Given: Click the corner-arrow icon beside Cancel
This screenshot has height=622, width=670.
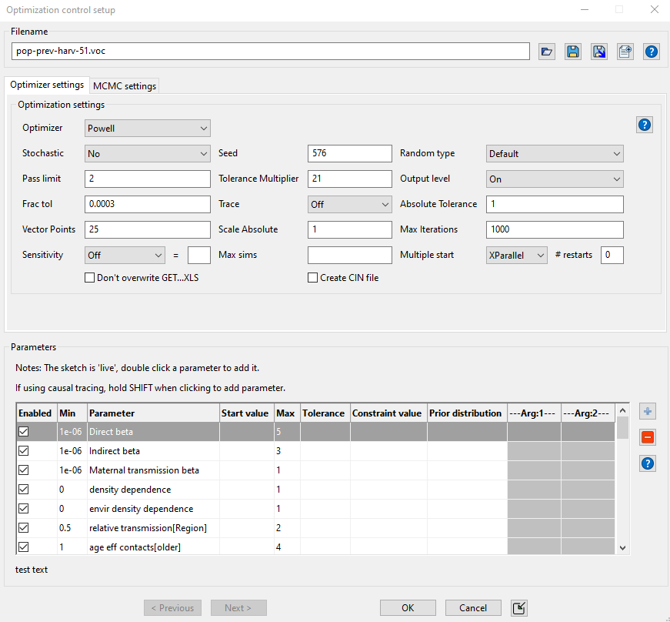Looking at the screenshot, I should (518, 607).
